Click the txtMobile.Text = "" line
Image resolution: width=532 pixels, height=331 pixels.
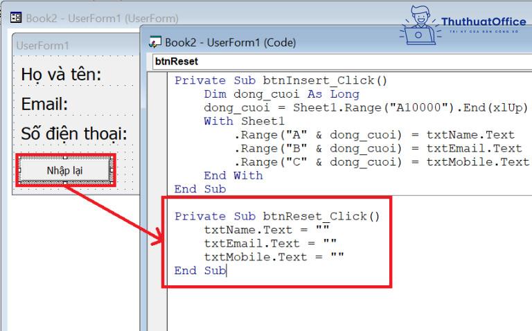pos(274,257)
